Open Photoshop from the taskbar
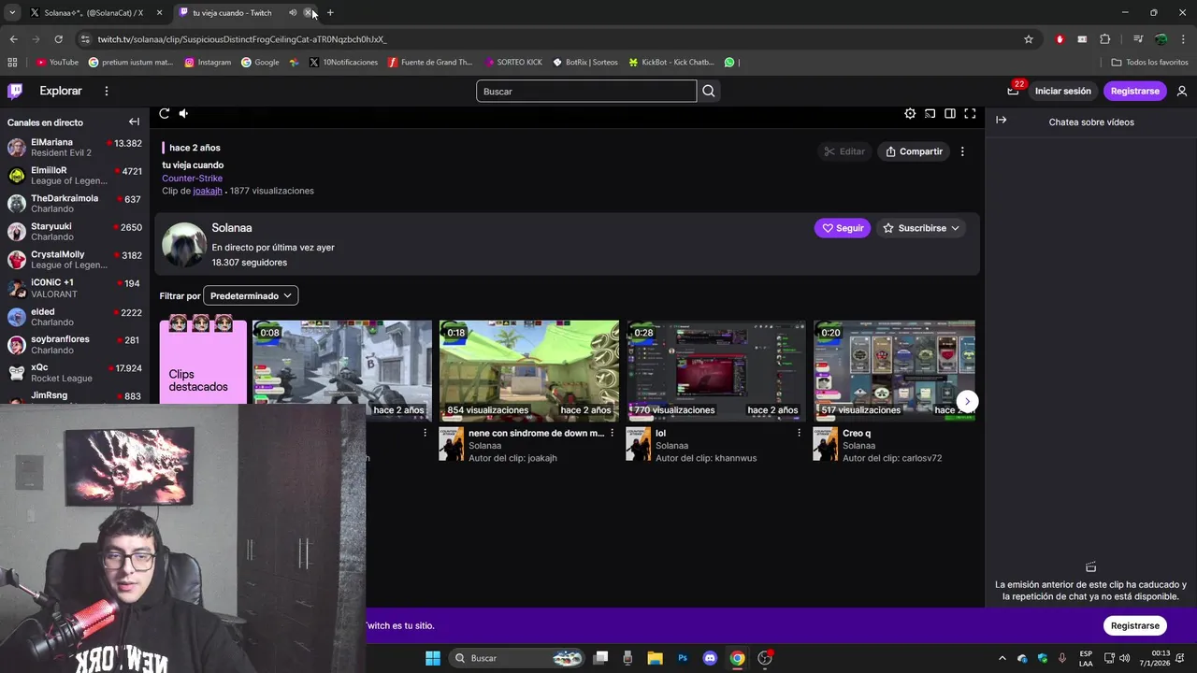The width and height of the screenshot is (1197, 673). (683, 658)
